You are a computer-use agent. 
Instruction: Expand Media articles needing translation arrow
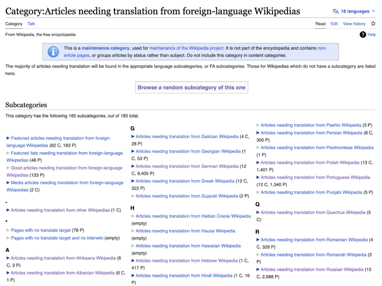pos(8,183)
